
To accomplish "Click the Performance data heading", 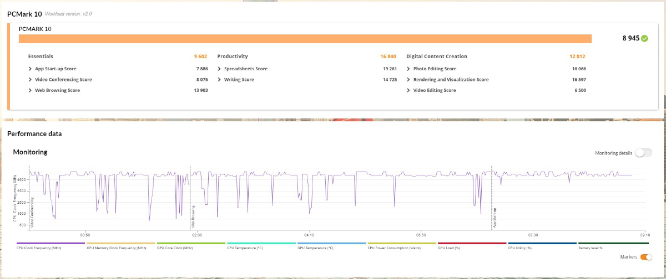I will (34, 134).
